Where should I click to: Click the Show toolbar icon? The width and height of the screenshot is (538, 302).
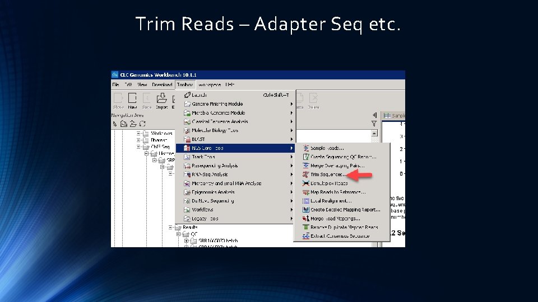118,98
